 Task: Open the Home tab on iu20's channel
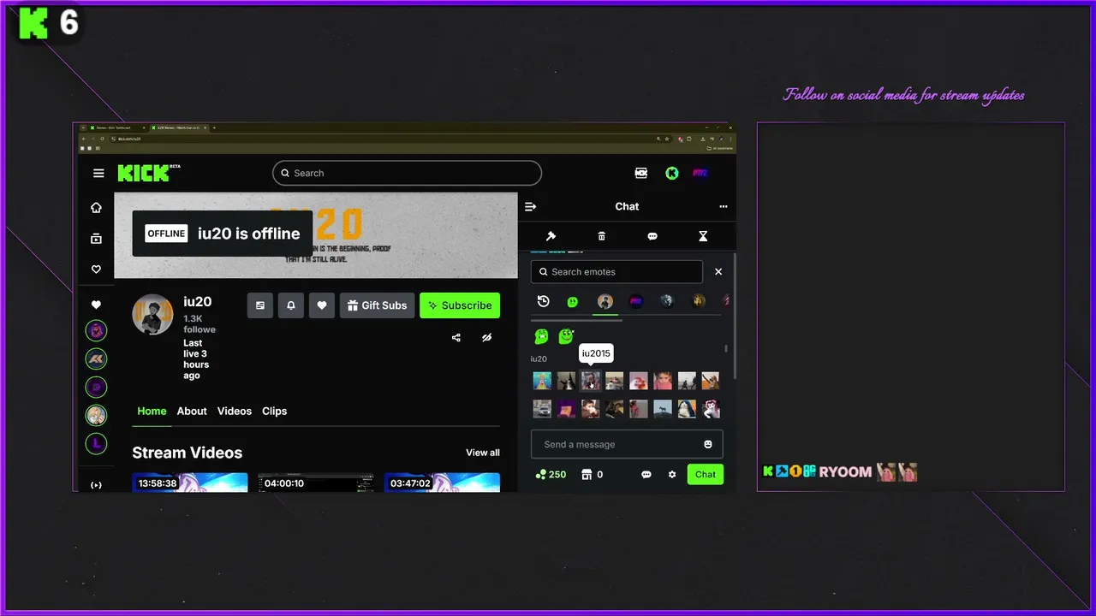(x=152, y=411)
